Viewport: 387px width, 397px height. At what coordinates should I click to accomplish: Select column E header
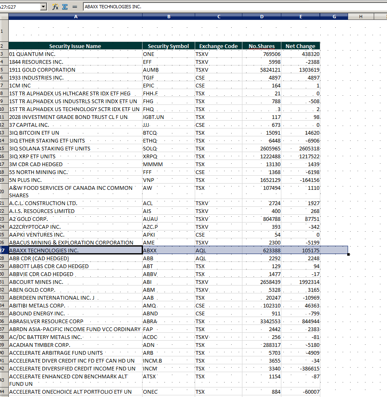point(301,17)
